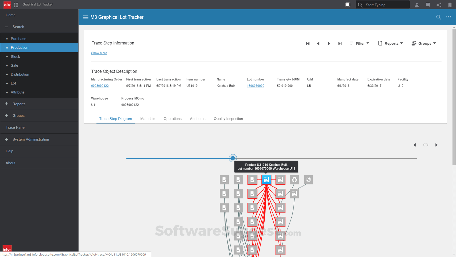
Task: Select Lot under Search
Action: coord(39,83)
